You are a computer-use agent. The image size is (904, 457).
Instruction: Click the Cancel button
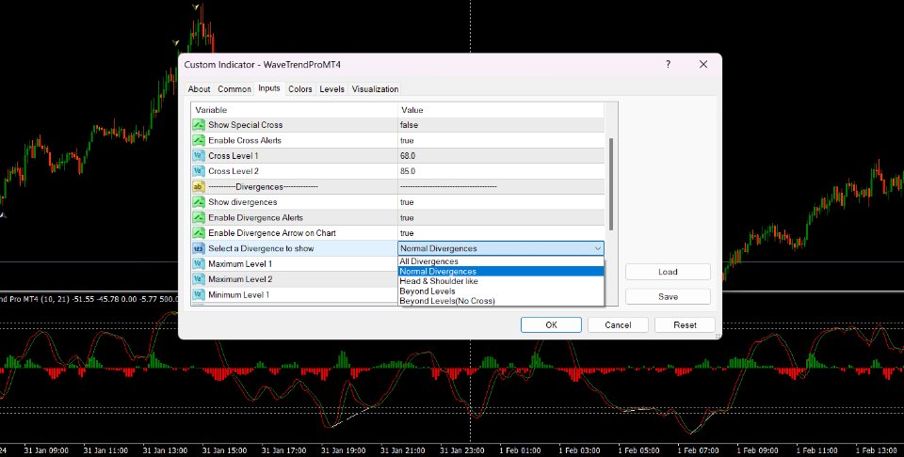pyautogui.click(x=618, y=325)
